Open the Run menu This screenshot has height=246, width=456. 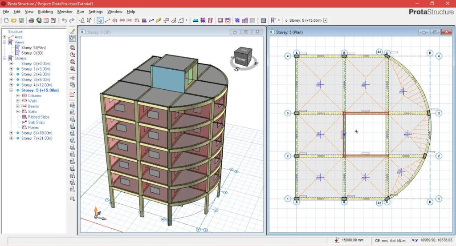(x=81, y=12)
